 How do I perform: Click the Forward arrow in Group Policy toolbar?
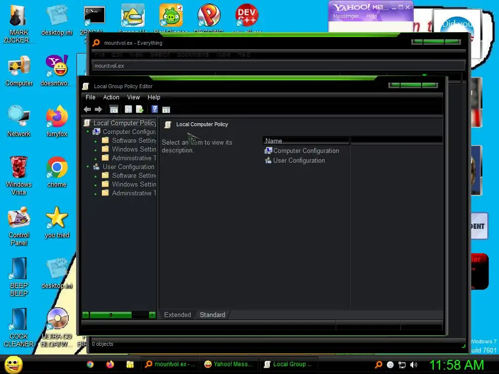click(98, 110)
